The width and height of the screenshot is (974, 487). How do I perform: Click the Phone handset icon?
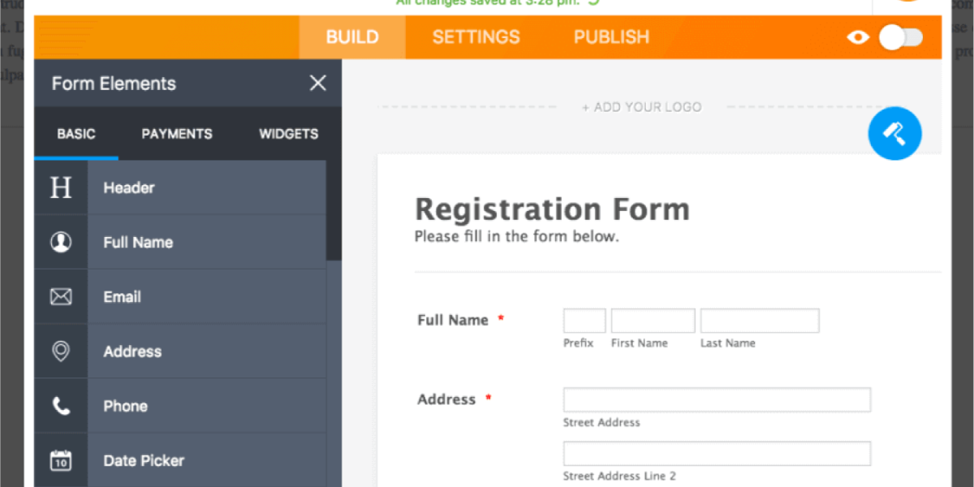(x=61, y=406)
